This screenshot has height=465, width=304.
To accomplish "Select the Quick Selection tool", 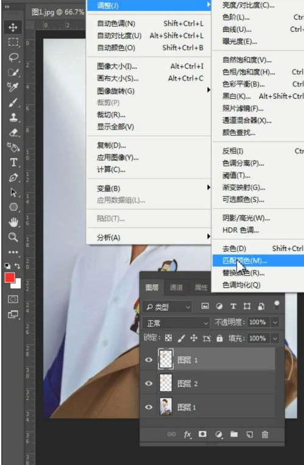I will click(13, 73).
